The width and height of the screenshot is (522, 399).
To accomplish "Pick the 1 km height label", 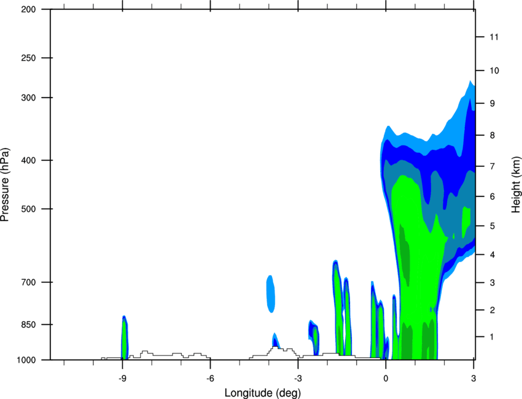I will [493, 337].
